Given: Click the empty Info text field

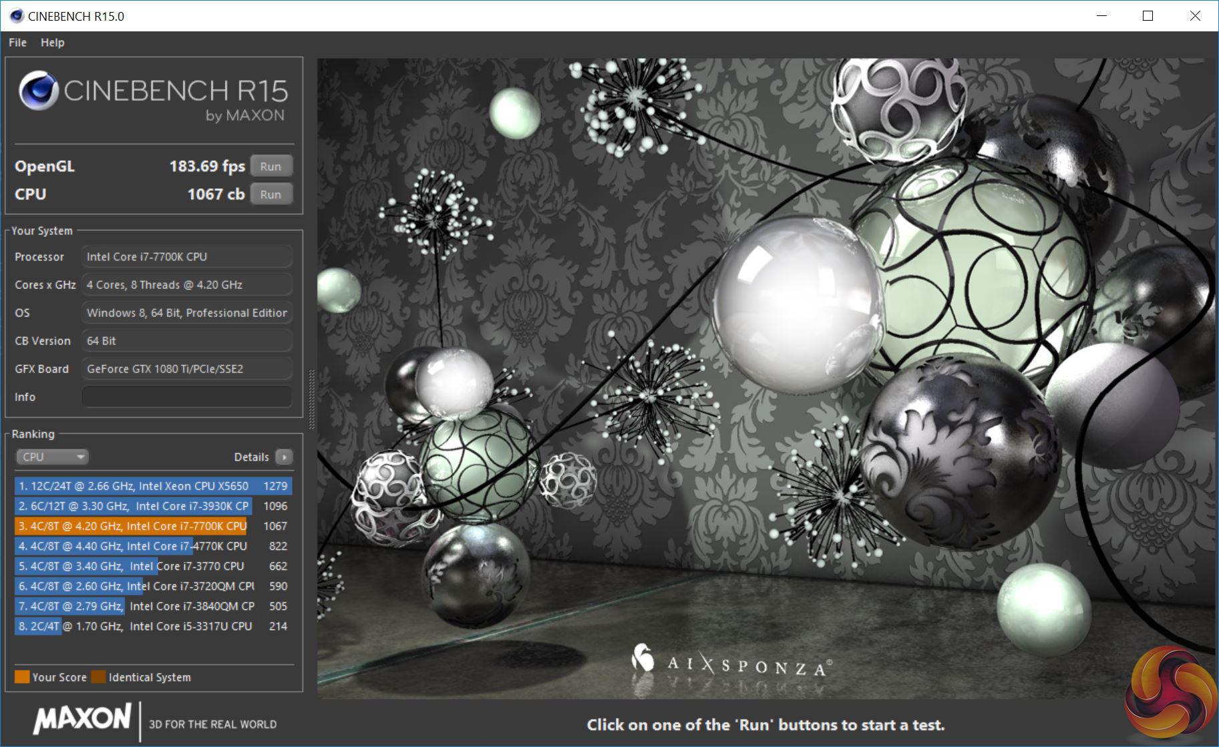Looking at the screenshot, I should pyautogui.click(x=186, y=397).
